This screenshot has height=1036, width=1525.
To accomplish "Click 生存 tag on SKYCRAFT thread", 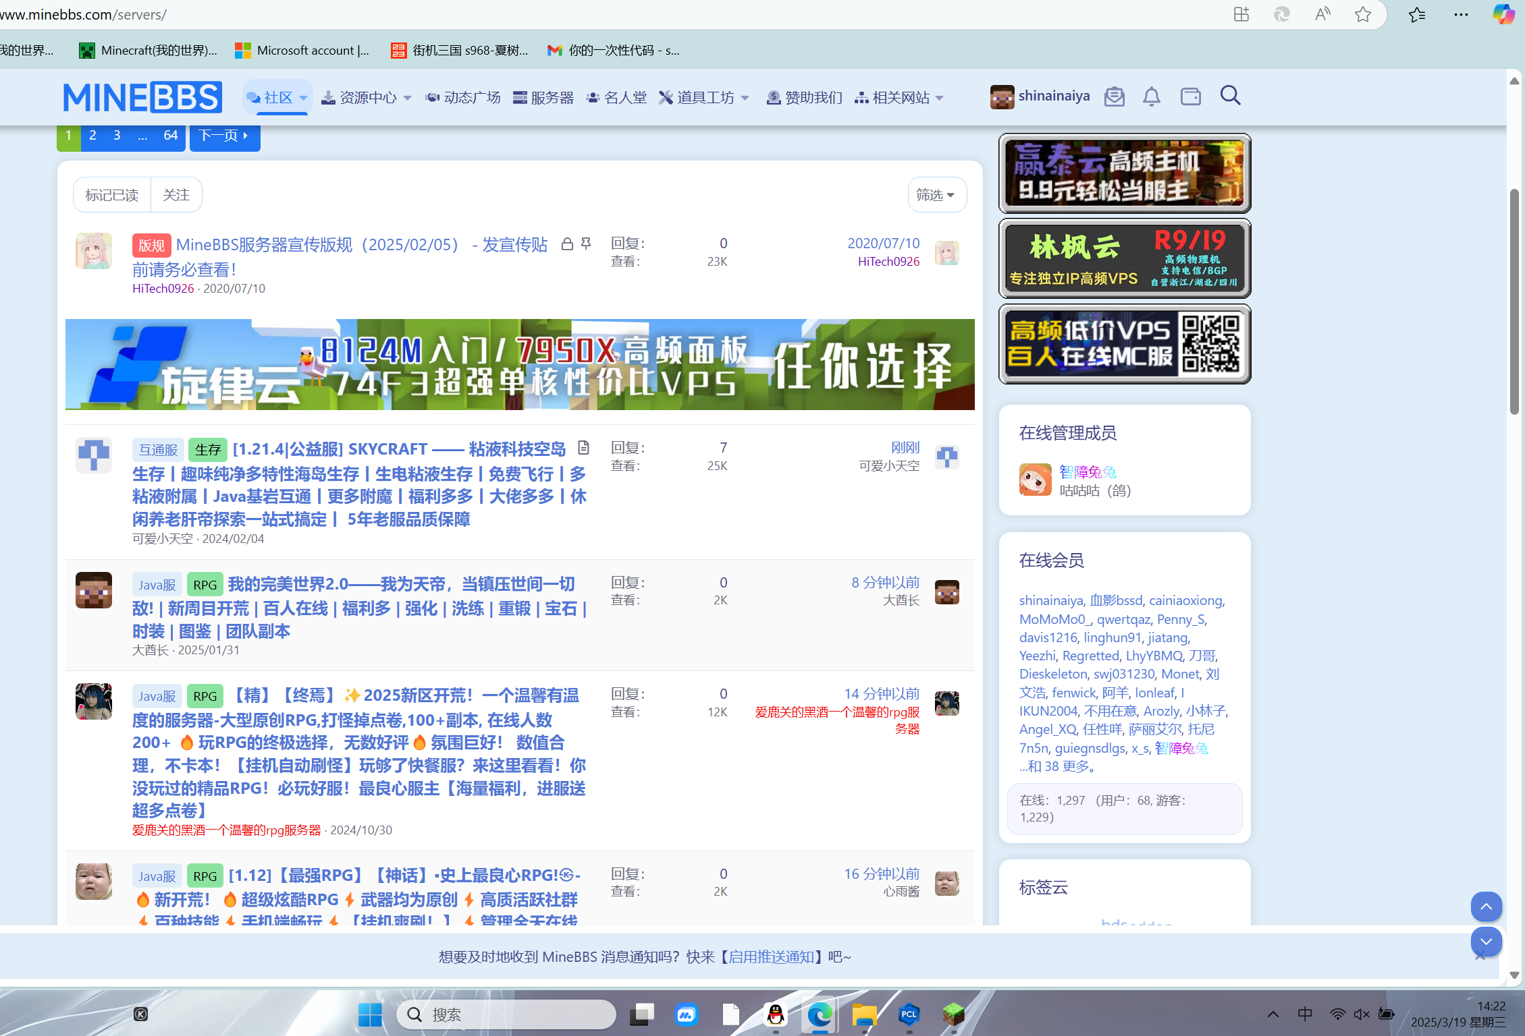I will tap(208, 449).
